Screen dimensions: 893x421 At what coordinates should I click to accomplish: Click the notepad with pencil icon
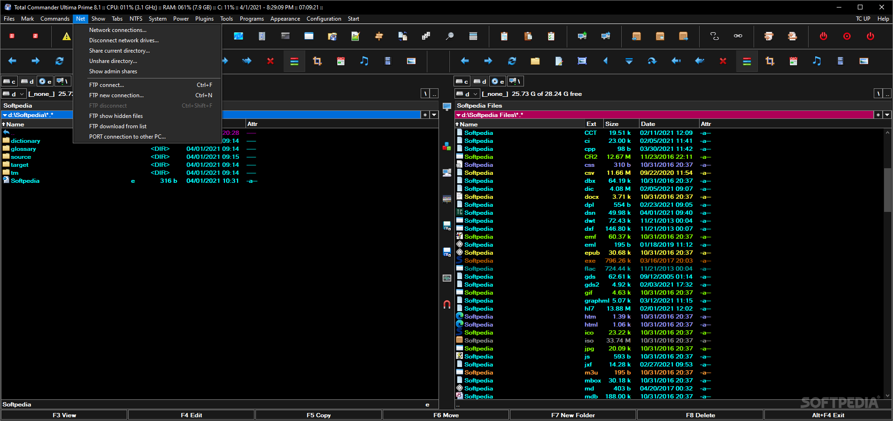(x=355, y=36)
